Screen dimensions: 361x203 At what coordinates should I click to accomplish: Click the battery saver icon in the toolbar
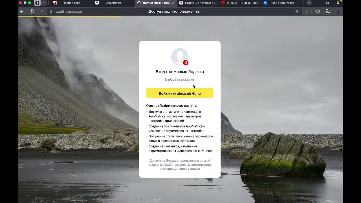coord(318,12)
